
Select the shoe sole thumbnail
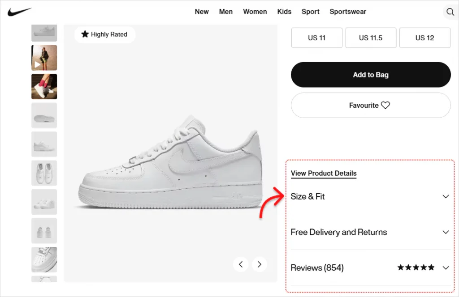pyautogui.click(x=44, y=115)
